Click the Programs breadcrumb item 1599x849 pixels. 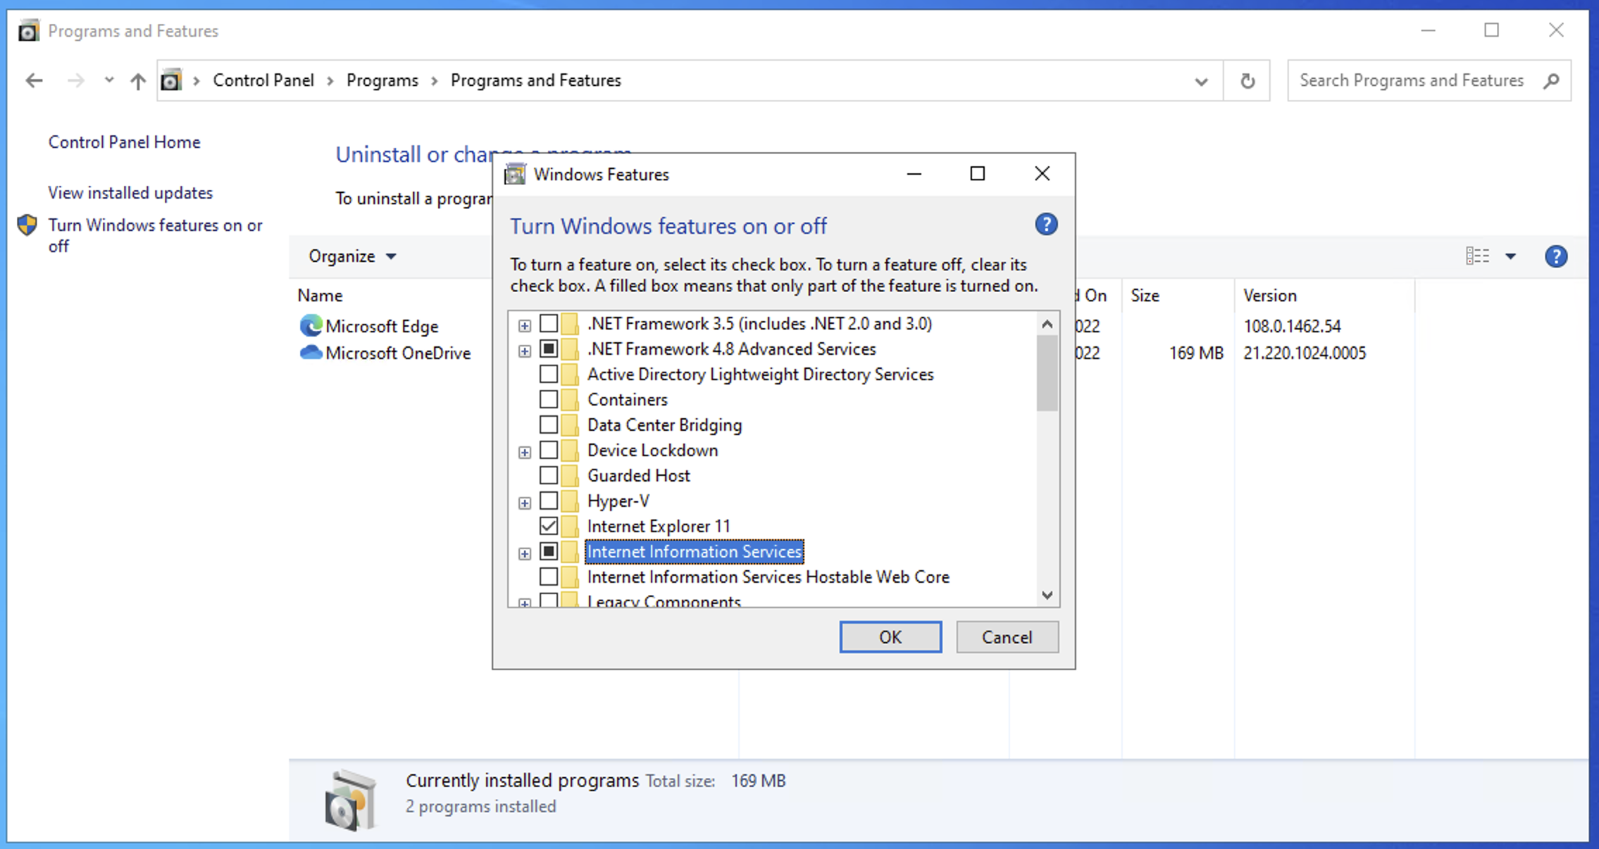pyautogui.click(x=382, y=81)
